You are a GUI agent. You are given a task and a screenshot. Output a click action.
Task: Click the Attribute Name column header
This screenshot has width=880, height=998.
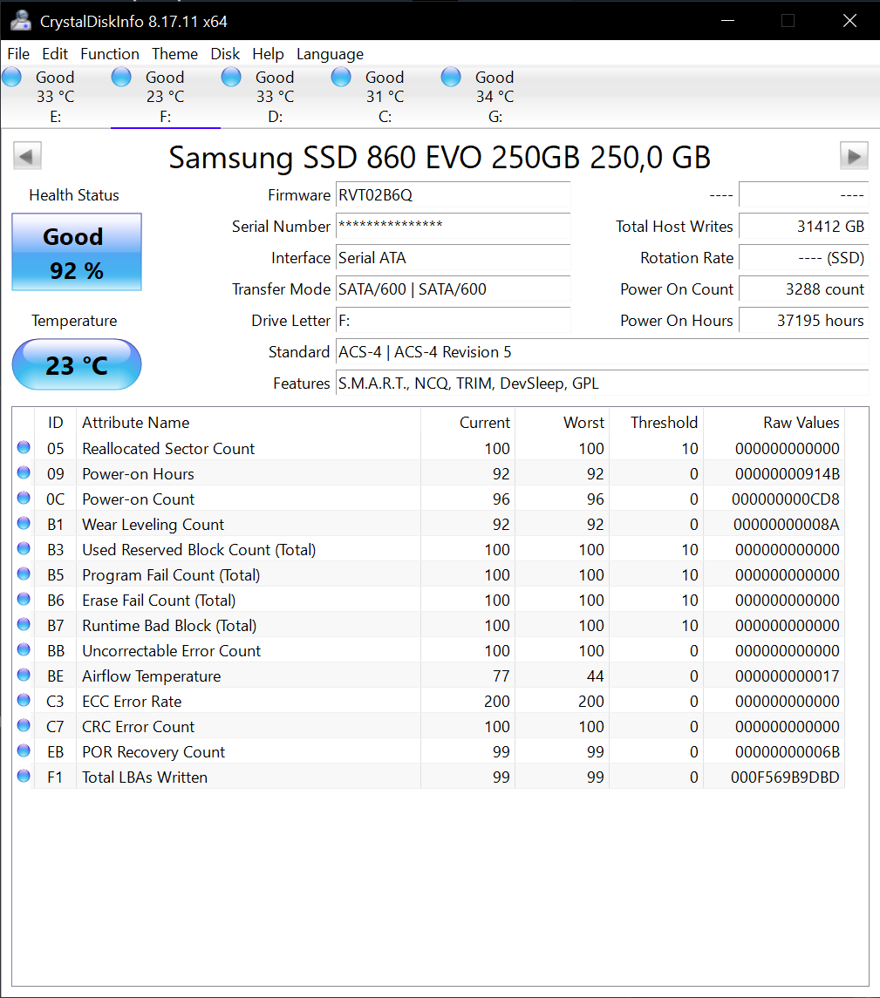(x=249, y=423)
